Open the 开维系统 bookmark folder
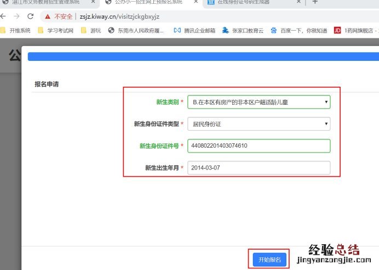379x270 pixels. 16,30
